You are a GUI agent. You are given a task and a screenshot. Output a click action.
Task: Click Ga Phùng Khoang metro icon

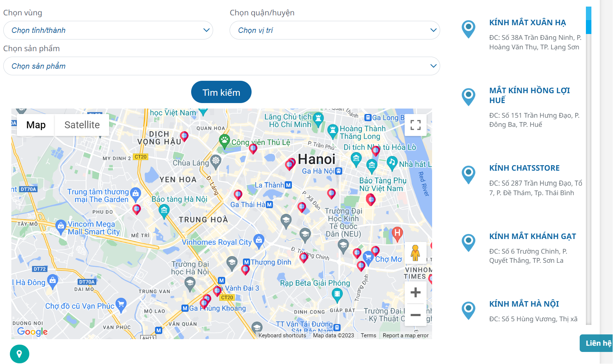185,308
